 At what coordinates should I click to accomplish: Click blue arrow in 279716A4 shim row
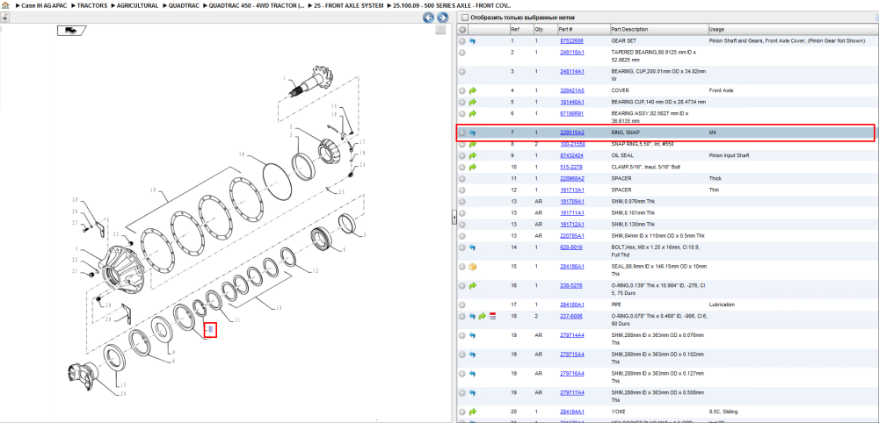[472, 373]
